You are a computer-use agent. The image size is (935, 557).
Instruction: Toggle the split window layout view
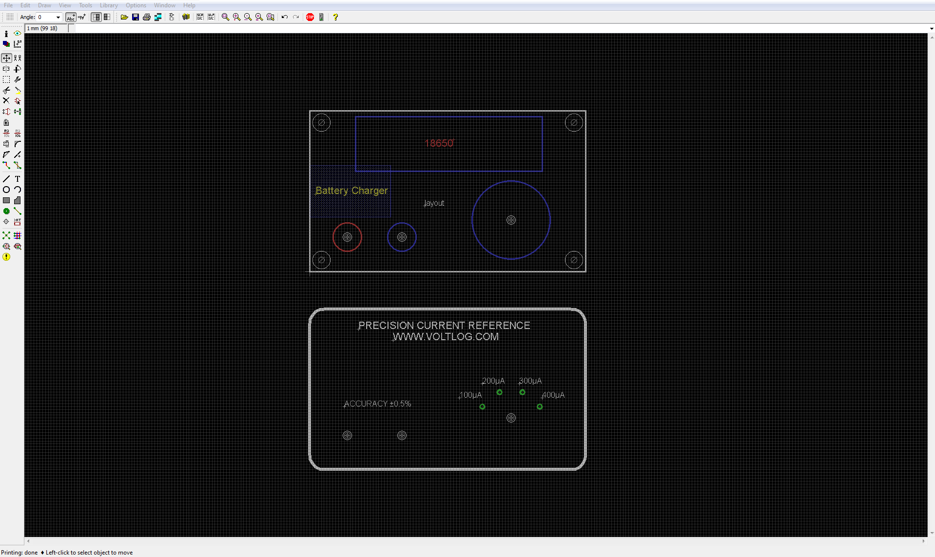[x=107, y=17]
